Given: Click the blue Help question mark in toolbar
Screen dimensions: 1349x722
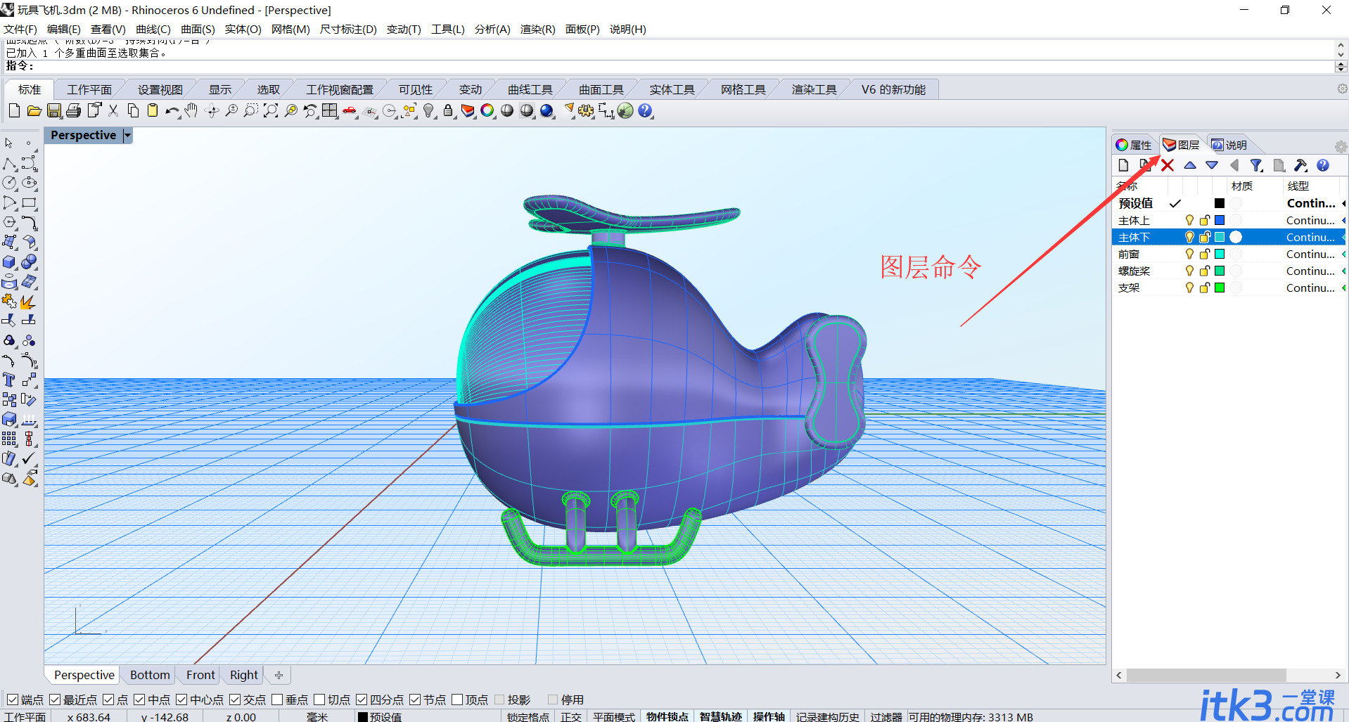Looking at the screenshot, I should point(645,110).
